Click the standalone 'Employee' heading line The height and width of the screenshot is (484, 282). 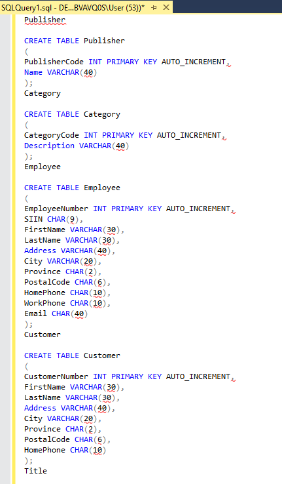click(x=43, y=167)
